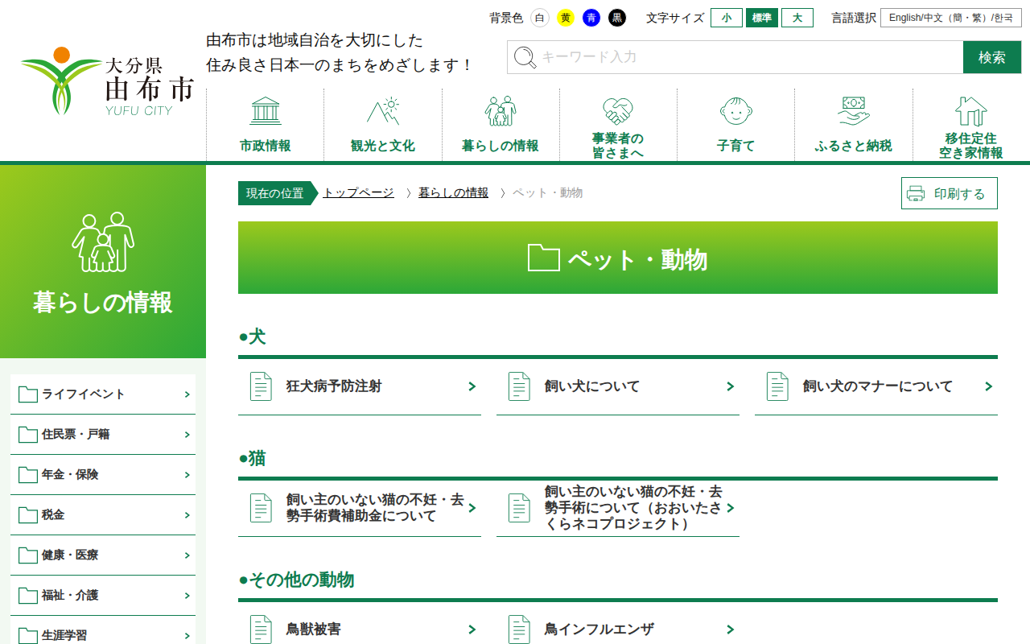Viewport: 1030px width, 644px height.
Task: Go to トップページ breadcrumb link
Action: pos(358,193)
